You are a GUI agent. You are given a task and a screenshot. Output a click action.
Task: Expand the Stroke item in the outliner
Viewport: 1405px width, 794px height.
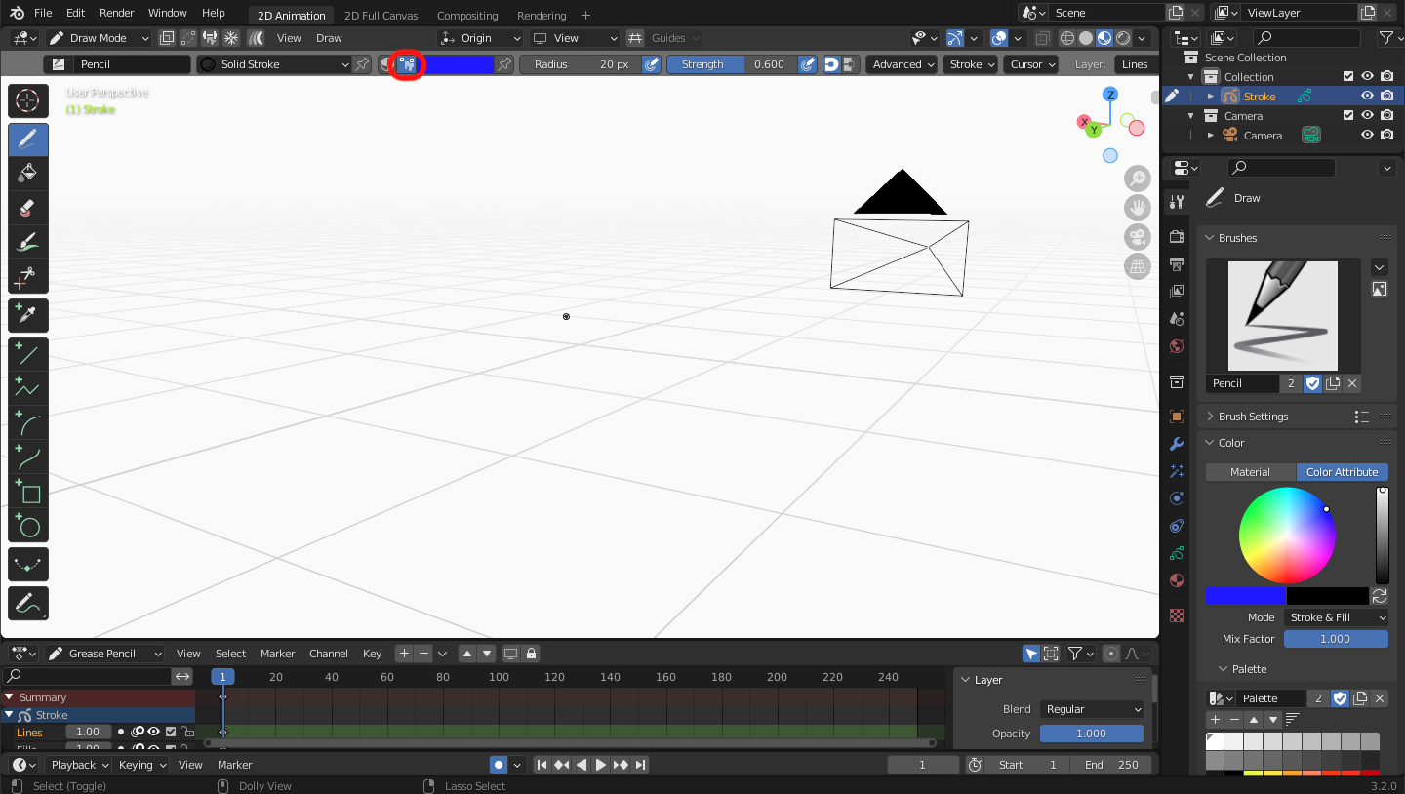(1211, 96)
